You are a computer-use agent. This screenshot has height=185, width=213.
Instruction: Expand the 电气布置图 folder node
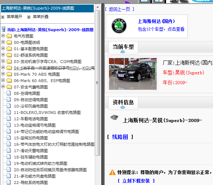3,36
